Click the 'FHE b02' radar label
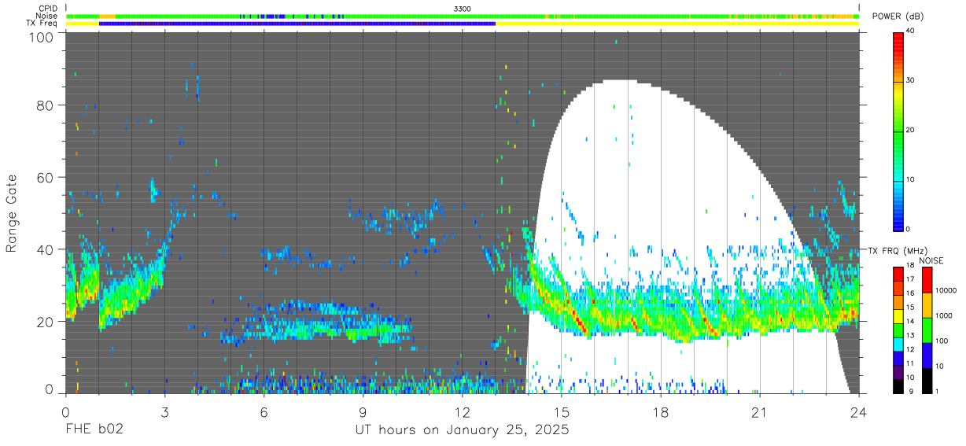This screenshot has width=966, height=446. coord(94,430)
